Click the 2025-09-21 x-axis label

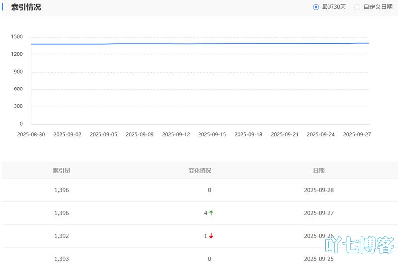(285, 134)
